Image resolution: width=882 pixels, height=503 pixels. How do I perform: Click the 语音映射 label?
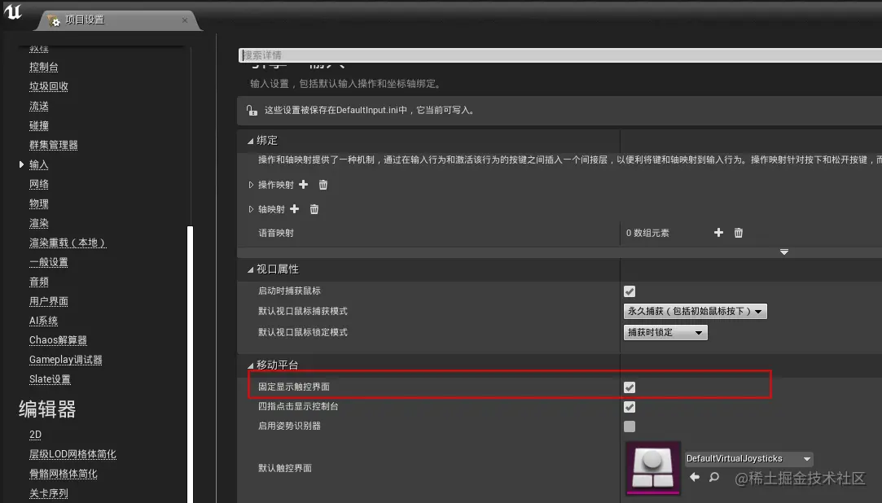coord(275,233)
